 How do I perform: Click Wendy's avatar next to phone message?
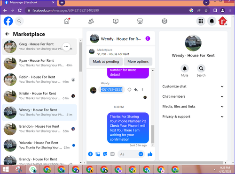click(93, 90)
